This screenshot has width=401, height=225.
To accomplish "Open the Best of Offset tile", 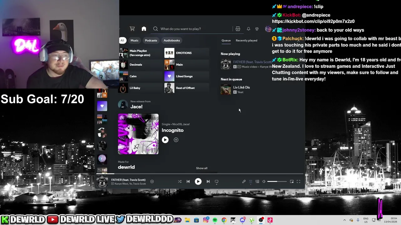I will point(186,88).
